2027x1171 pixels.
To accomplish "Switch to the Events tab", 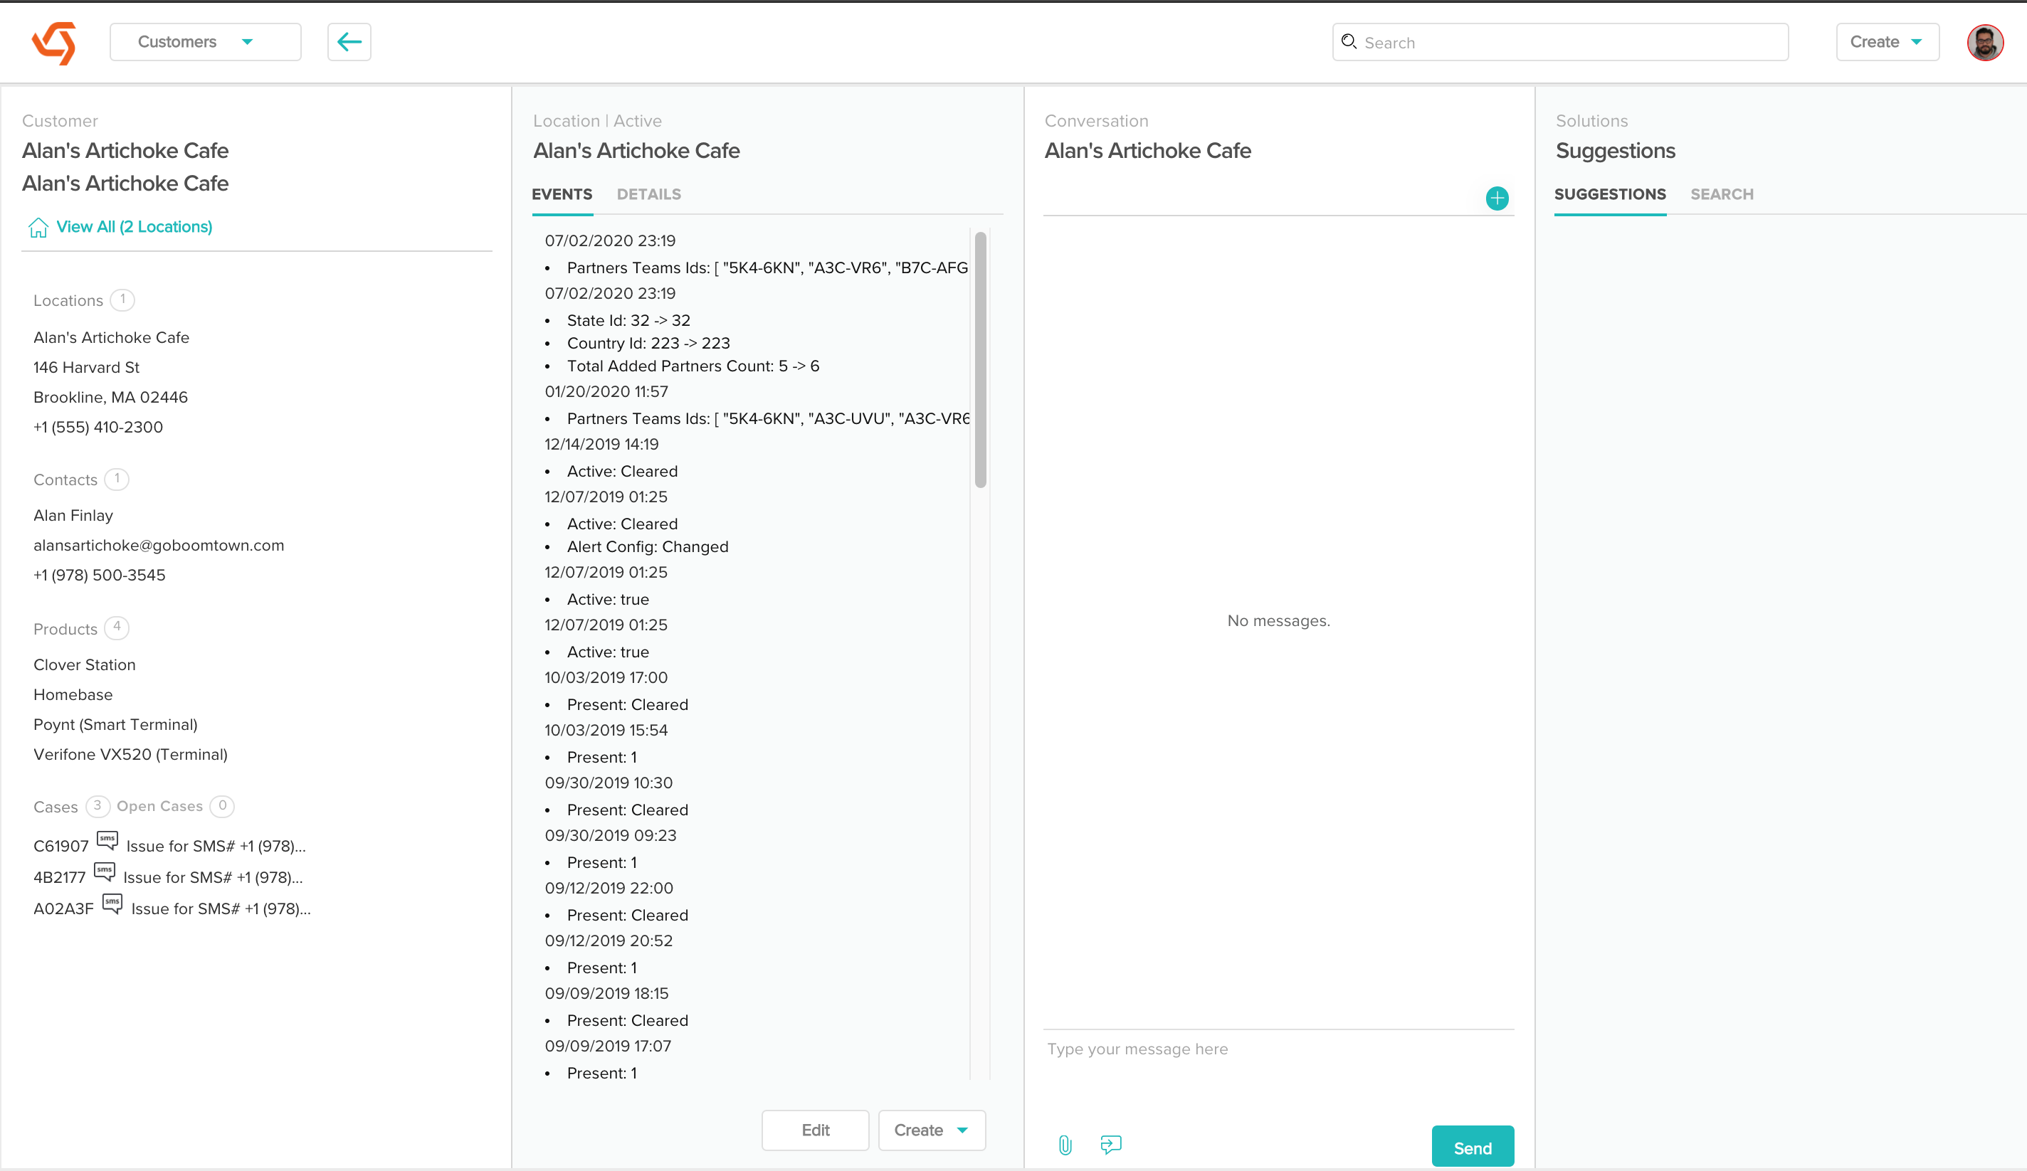I will coord(562,194).
